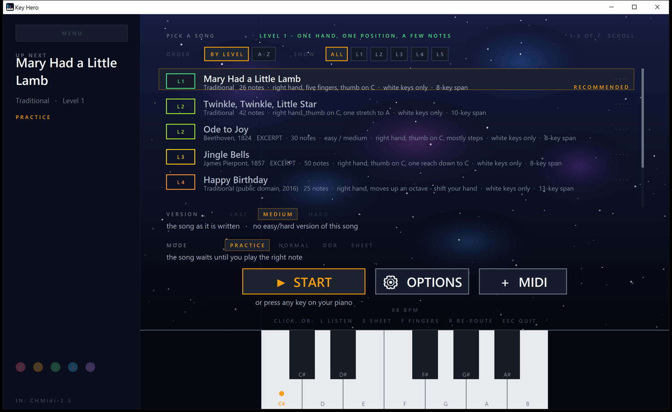This screenshot has width=672, height=412.
Task: Click the Key Hero app icon in title bar
Action: (9, 7)
